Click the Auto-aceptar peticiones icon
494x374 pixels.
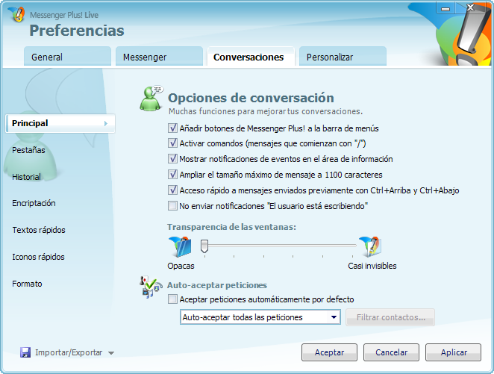151,288
